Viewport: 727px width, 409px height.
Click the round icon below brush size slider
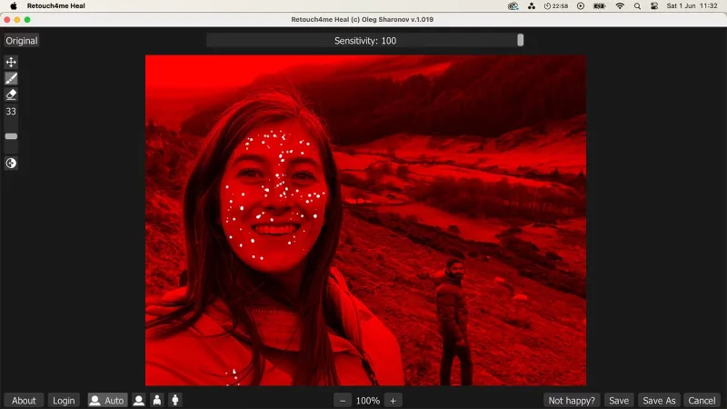[x=11, y=164]
